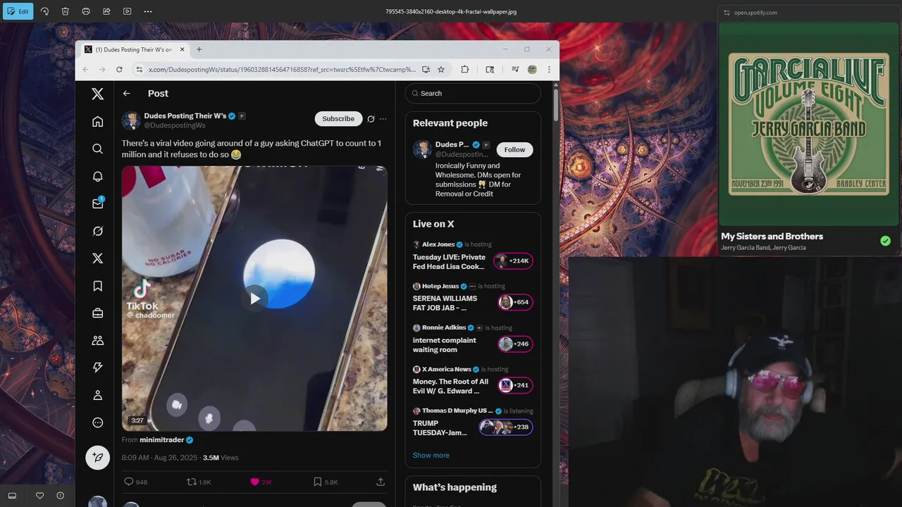Click the 3.5M Views count
The height and width of the screenshot is (507, 902).
221,458
